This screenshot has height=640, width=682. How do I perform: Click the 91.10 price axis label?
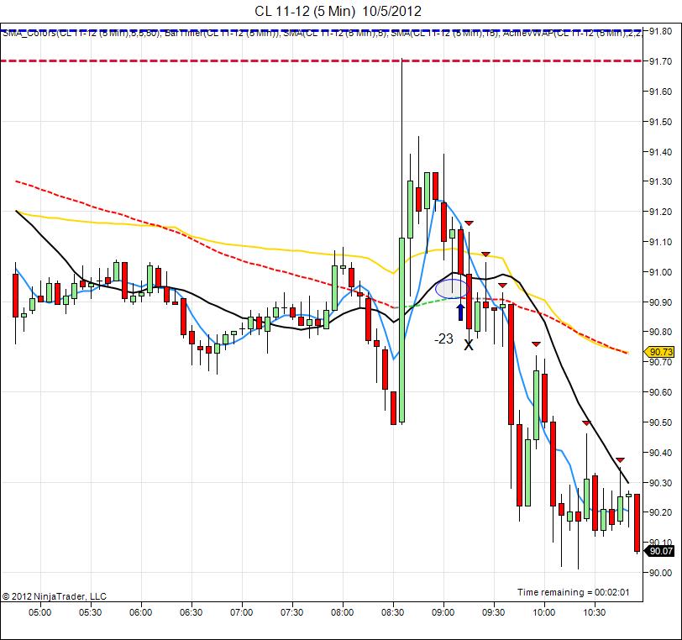click(x=660, y=242)
